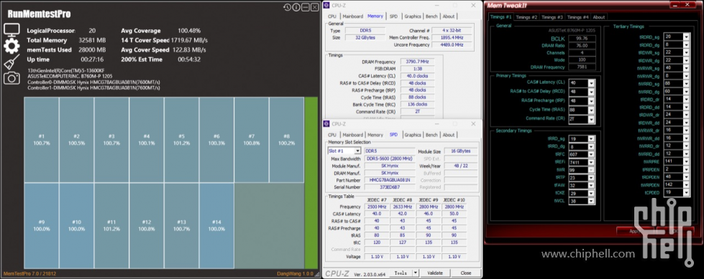Select test tile #11 at 101.2%

[x=111, y=226]
